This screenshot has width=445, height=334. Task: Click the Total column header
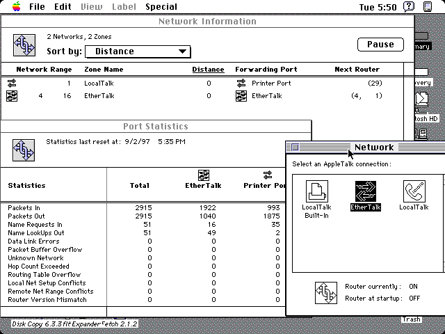(139, 186)
